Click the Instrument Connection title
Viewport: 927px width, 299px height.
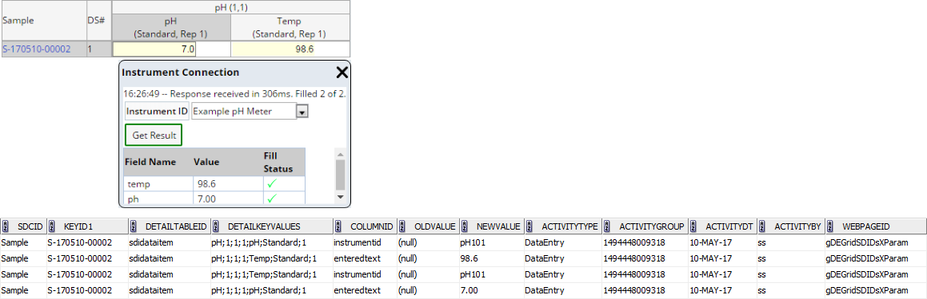(x=180, y=73)
